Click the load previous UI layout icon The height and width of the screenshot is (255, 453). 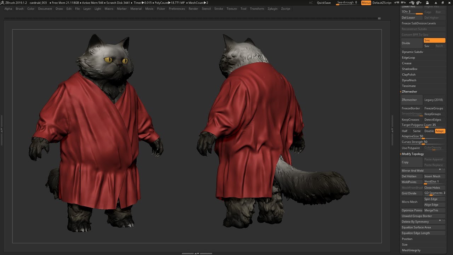click(412, 3)
